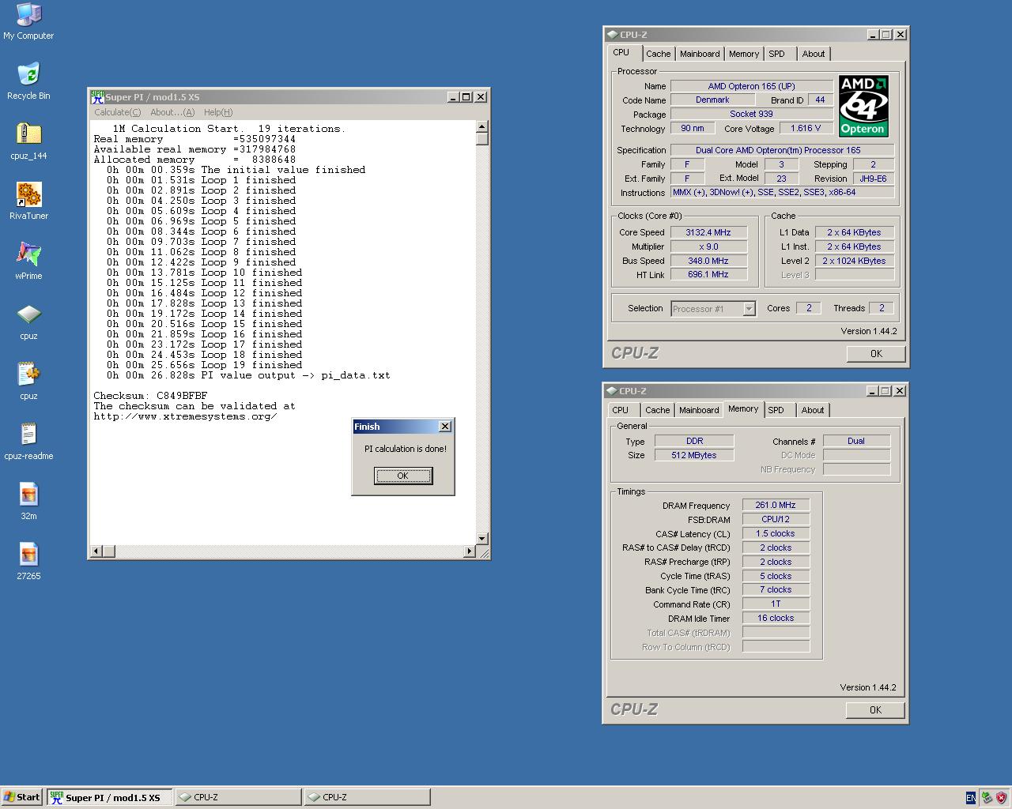Open the Help menu in Super PI
The width and height of the screenshot is (1012, 809).
218,112
